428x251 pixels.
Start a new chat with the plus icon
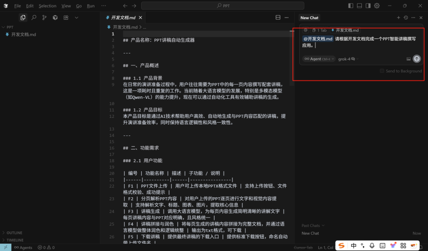tap(399, 17)
